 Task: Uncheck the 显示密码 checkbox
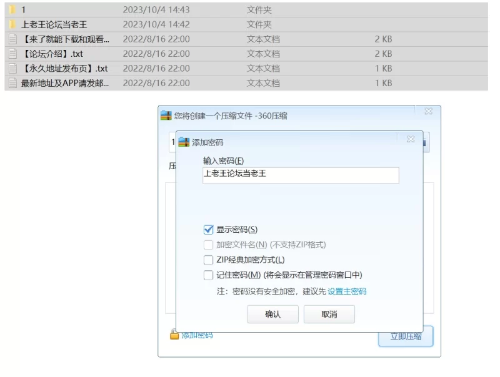point(209,230)
